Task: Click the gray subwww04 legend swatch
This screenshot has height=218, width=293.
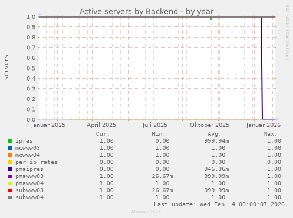Action: (x=10, y=197)
